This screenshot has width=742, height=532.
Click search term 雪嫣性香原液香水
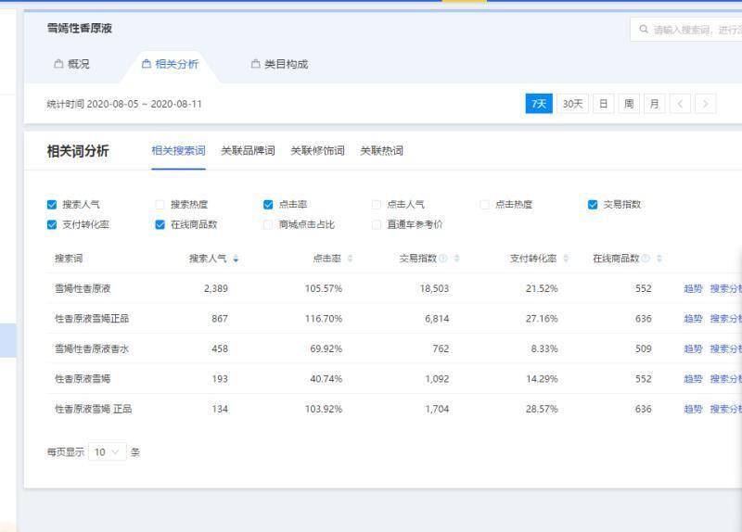(92, 349)
